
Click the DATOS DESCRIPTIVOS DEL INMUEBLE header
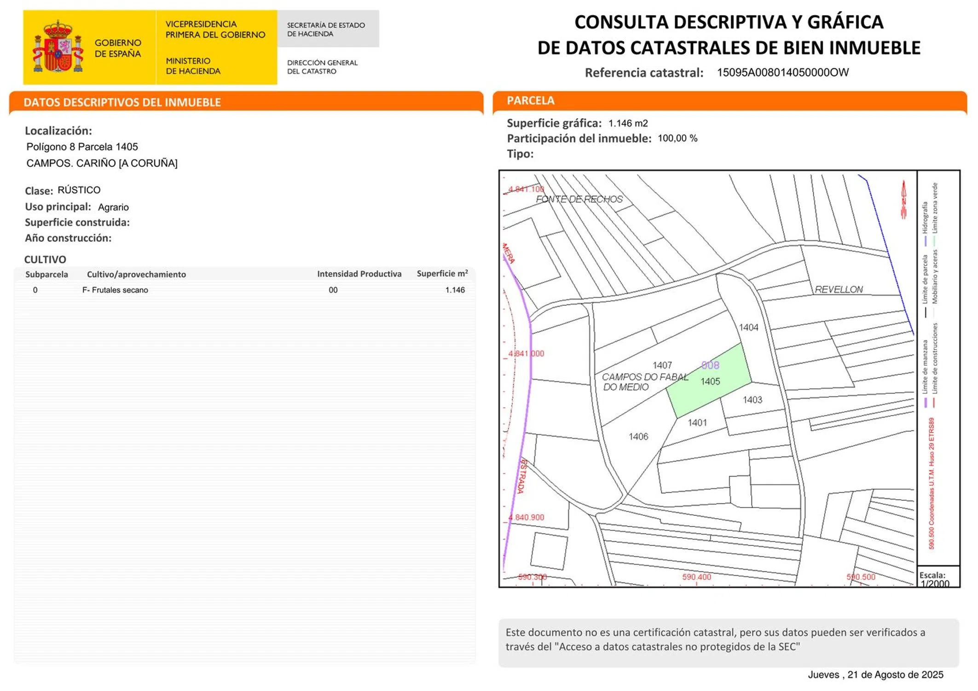pyautogui.click(x=122, y=102)
